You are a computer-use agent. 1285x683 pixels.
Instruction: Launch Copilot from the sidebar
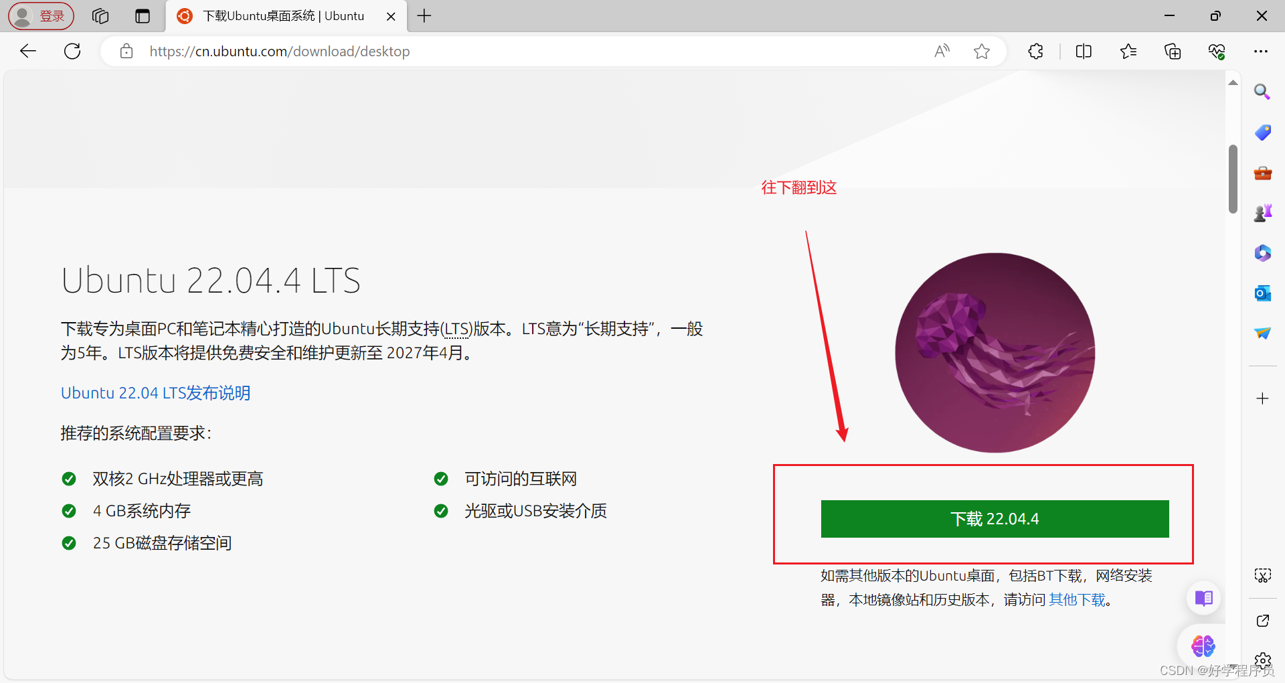click(x=1203, y=646)
